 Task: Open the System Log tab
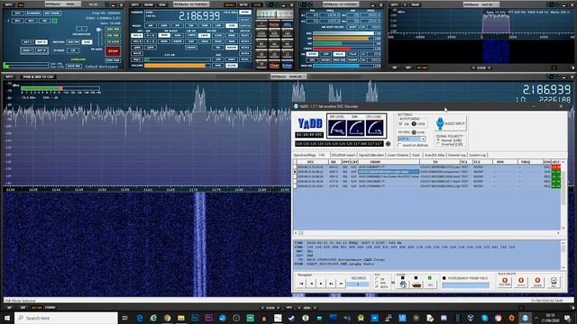[x=478, y=156]
